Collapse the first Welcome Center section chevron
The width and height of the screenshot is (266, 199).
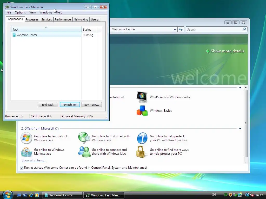(x=240, y=88)
